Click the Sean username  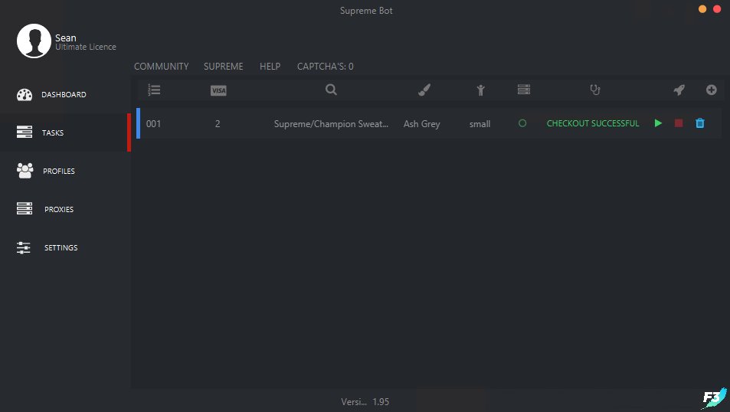(x=66, y=38)
